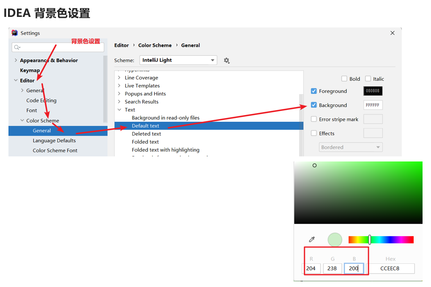Click the settings tree vertical scrollbar

point(105,89)
